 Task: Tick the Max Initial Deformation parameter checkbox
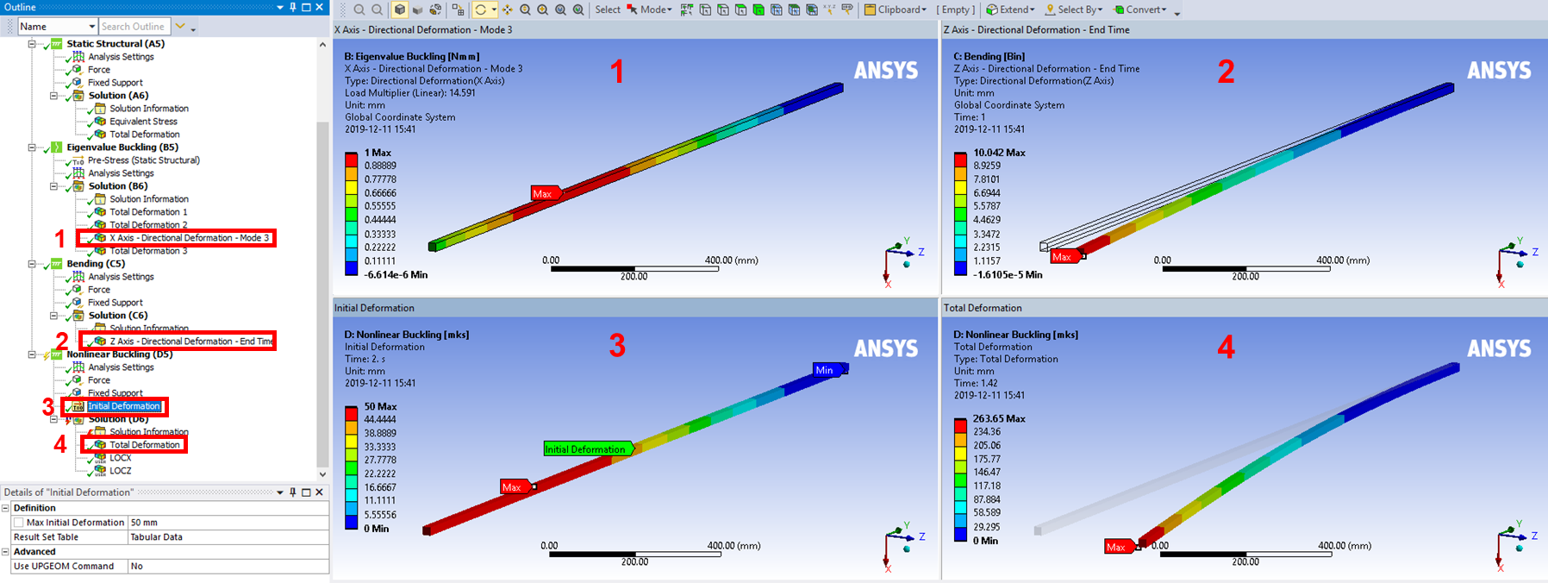[x=18, y=523]
